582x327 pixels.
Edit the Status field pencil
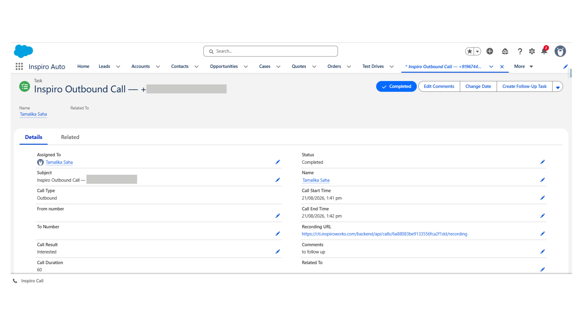(543, 162)
